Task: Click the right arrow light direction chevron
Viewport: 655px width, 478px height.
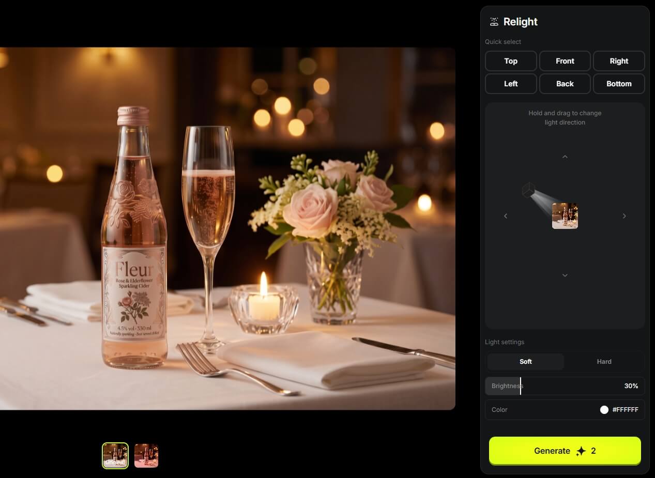Action: point(624,216)
